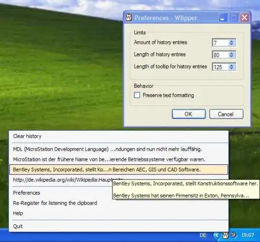Click the Length of history entries field showing 80

tap(221, 55)
